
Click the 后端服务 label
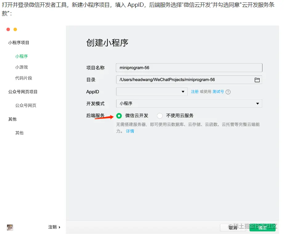click(x=95, y=115)
